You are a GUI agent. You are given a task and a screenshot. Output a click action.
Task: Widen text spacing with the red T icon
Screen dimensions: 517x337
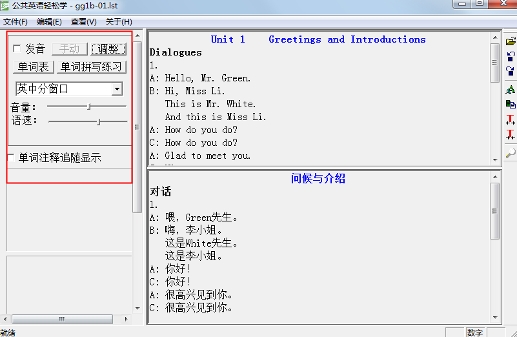[x=511, y=119]
